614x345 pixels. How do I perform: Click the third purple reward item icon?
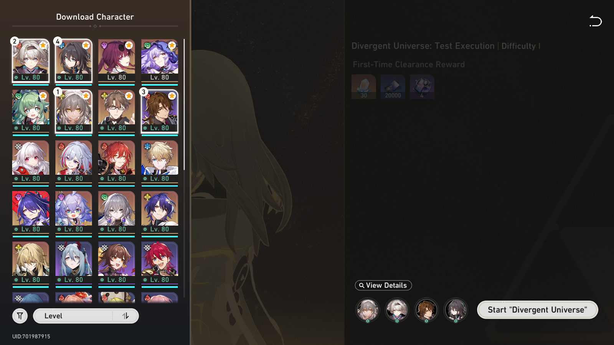[422, 87]
